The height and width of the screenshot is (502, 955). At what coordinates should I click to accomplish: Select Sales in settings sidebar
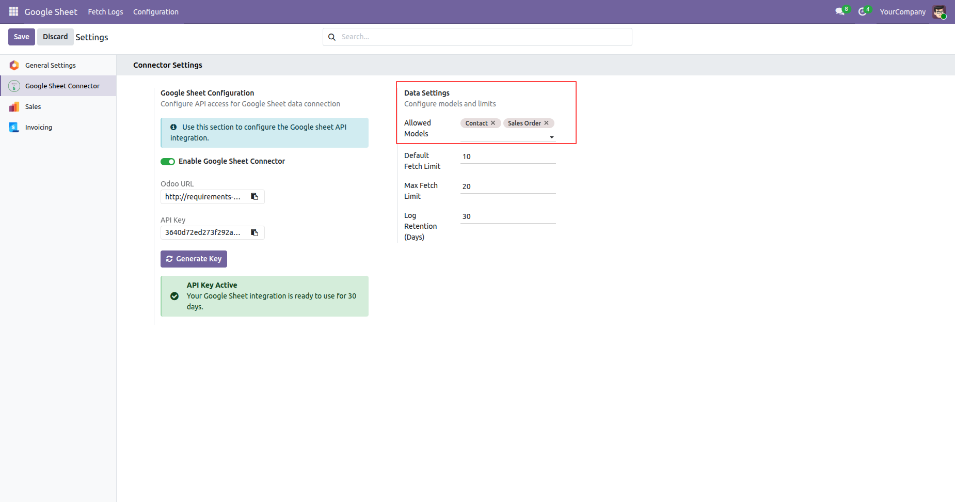click(58, 106)
